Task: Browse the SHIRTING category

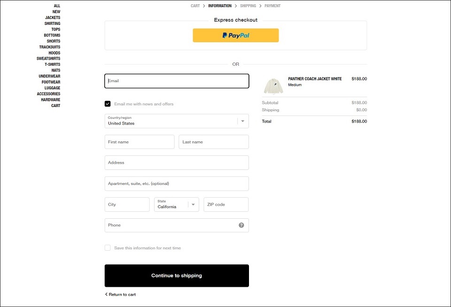Action: 52,23
